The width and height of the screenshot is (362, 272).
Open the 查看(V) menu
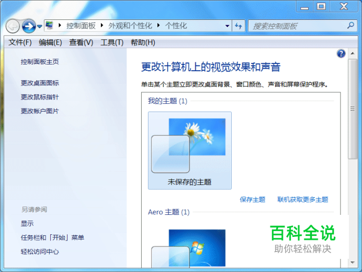coord(81,42)
